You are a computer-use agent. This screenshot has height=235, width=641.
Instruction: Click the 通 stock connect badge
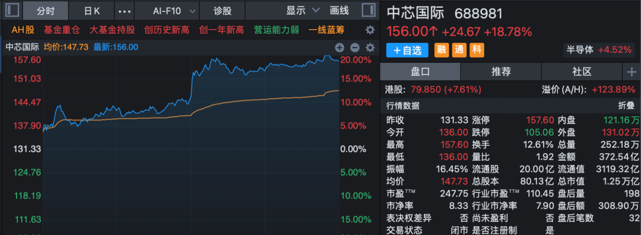point(459,50)
